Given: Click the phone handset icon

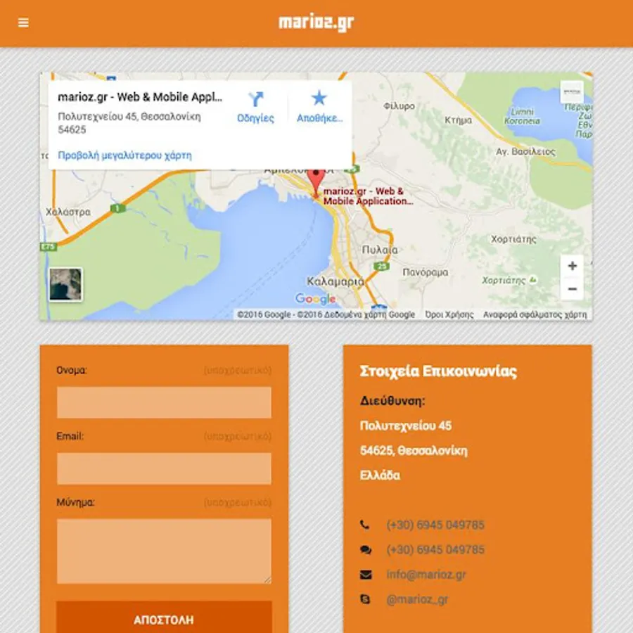Looking at the screenshot, I should (364, 525).
